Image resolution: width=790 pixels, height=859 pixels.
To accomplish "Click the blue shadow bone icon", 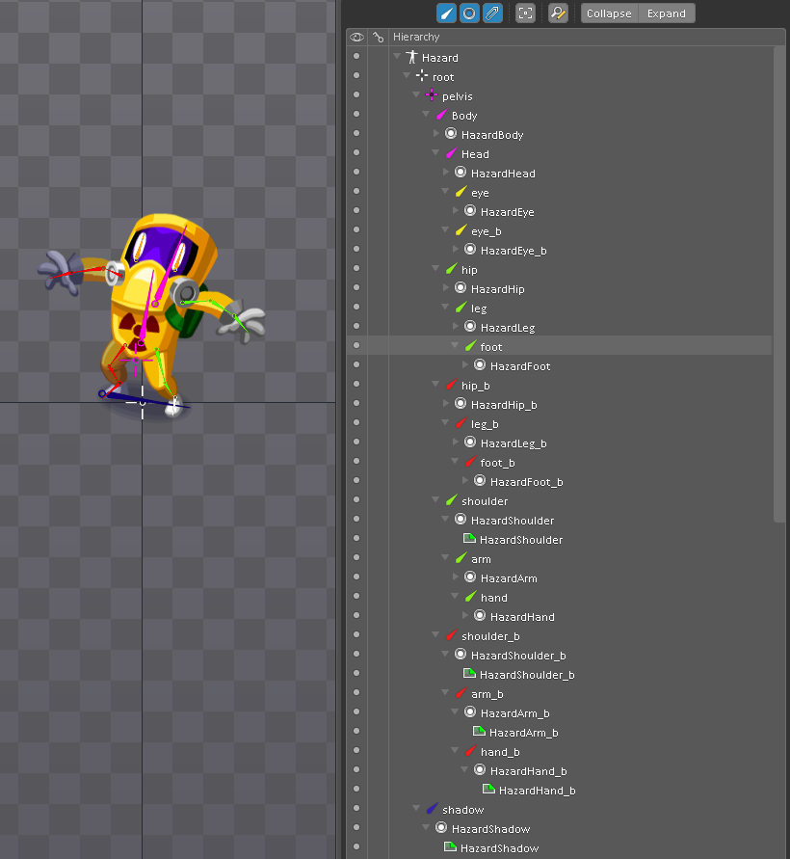I will [432, 809].
